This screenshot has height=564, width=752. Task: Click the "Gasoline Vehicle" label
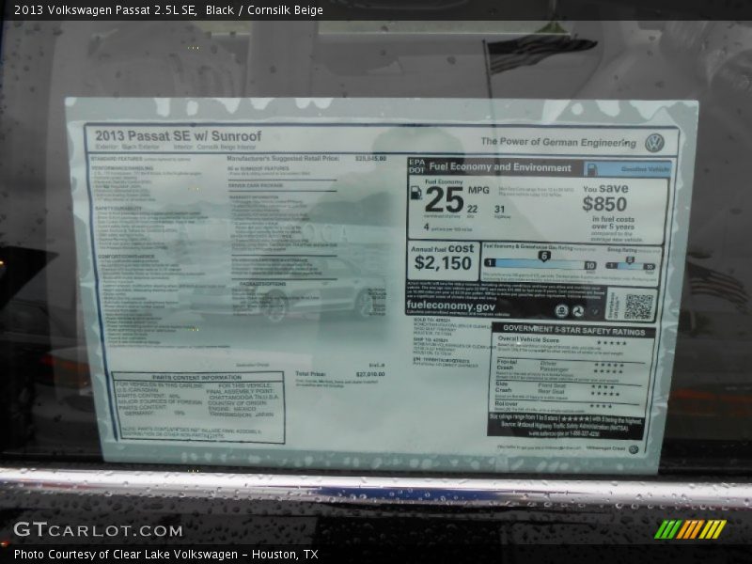[x=645, y=169]
